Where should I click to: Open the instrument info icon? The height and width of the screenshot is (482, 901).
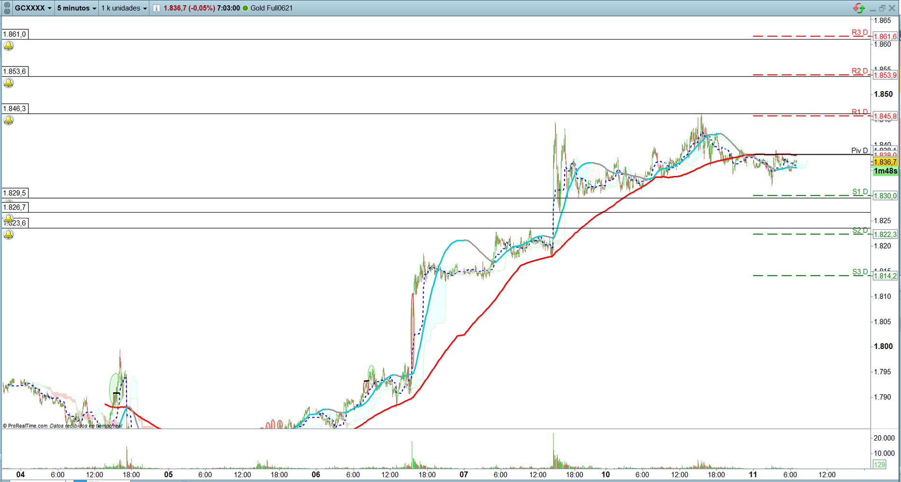tap(156, 8)
